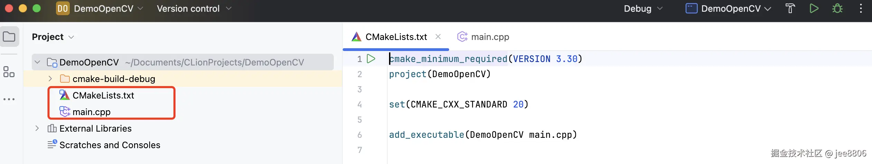872x164 pixels.
Task: Select main.cpp in the project tree
Action: point(91,112)
